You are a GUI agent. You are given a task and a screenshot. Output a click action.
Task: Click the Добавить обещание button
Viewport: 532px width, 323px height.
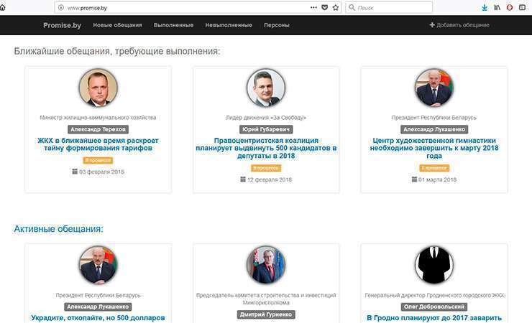[460, 25]
